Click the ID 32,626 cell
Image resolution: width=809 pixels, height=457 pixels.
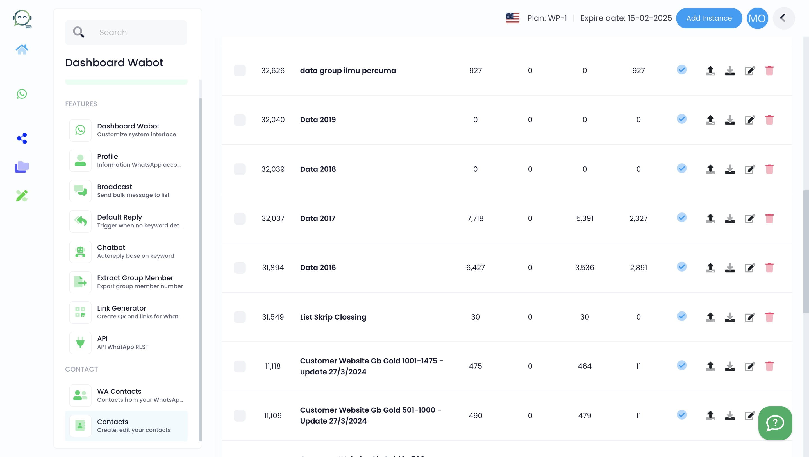(272, 71)
